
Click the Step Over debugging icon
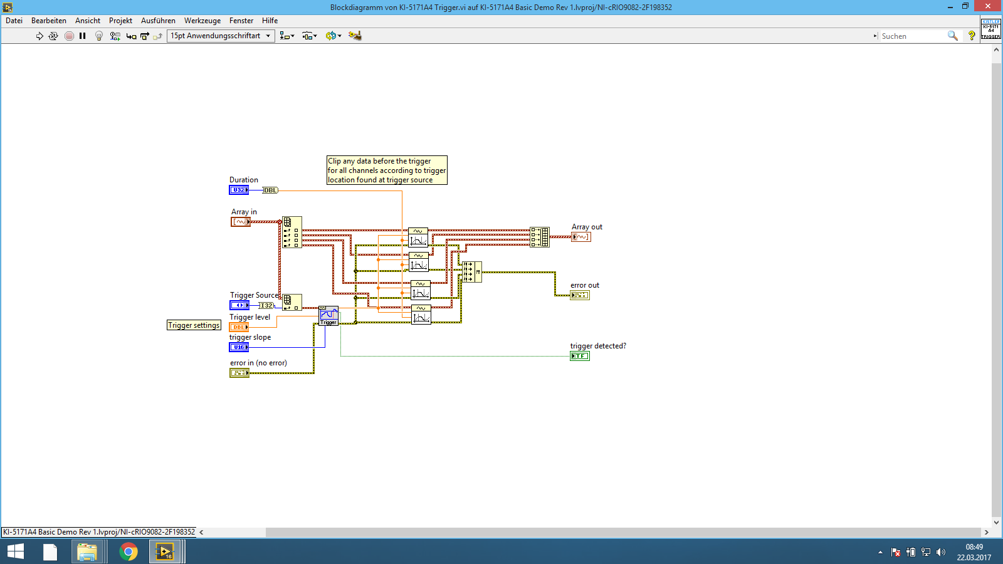coord(145,36)
